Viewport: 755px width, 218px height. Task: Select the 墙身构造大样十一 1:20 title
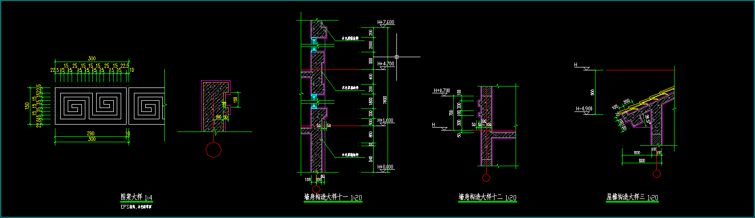[333, 197]
